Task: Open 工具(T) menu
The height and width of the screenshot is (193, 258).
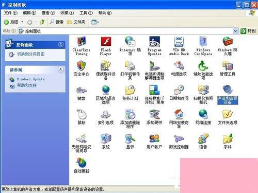Action: point(86,13)
